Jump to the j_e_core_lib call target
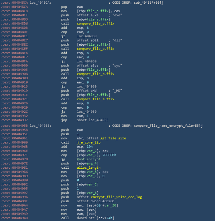Viewport: 215px width, 221px height. coord(89,143)
